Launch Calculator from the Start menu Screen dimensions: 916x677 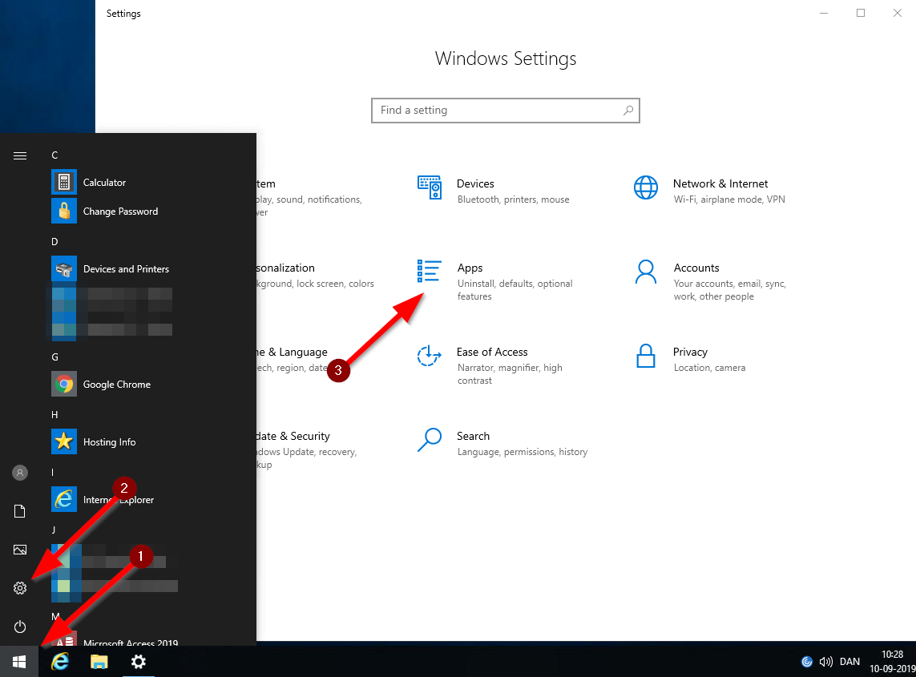pyautogui.click(x=104, y=183)
